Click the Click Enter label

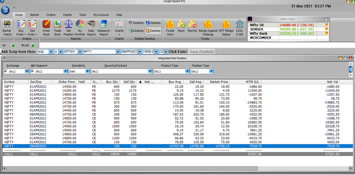[178, 52]
